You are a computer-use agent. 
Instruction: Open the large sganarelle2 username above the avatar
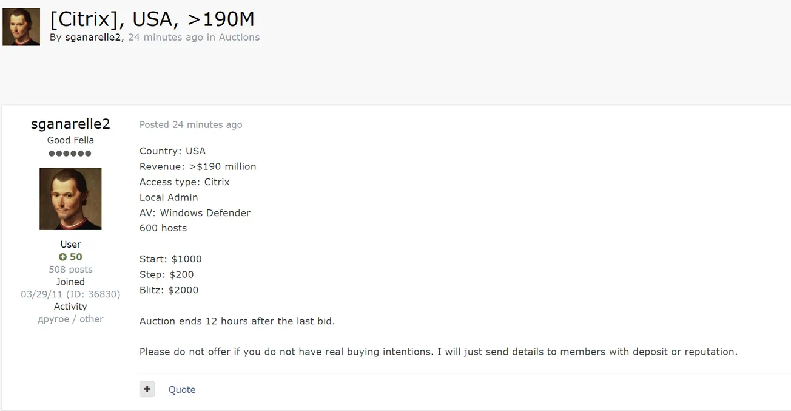click(70, 124)
